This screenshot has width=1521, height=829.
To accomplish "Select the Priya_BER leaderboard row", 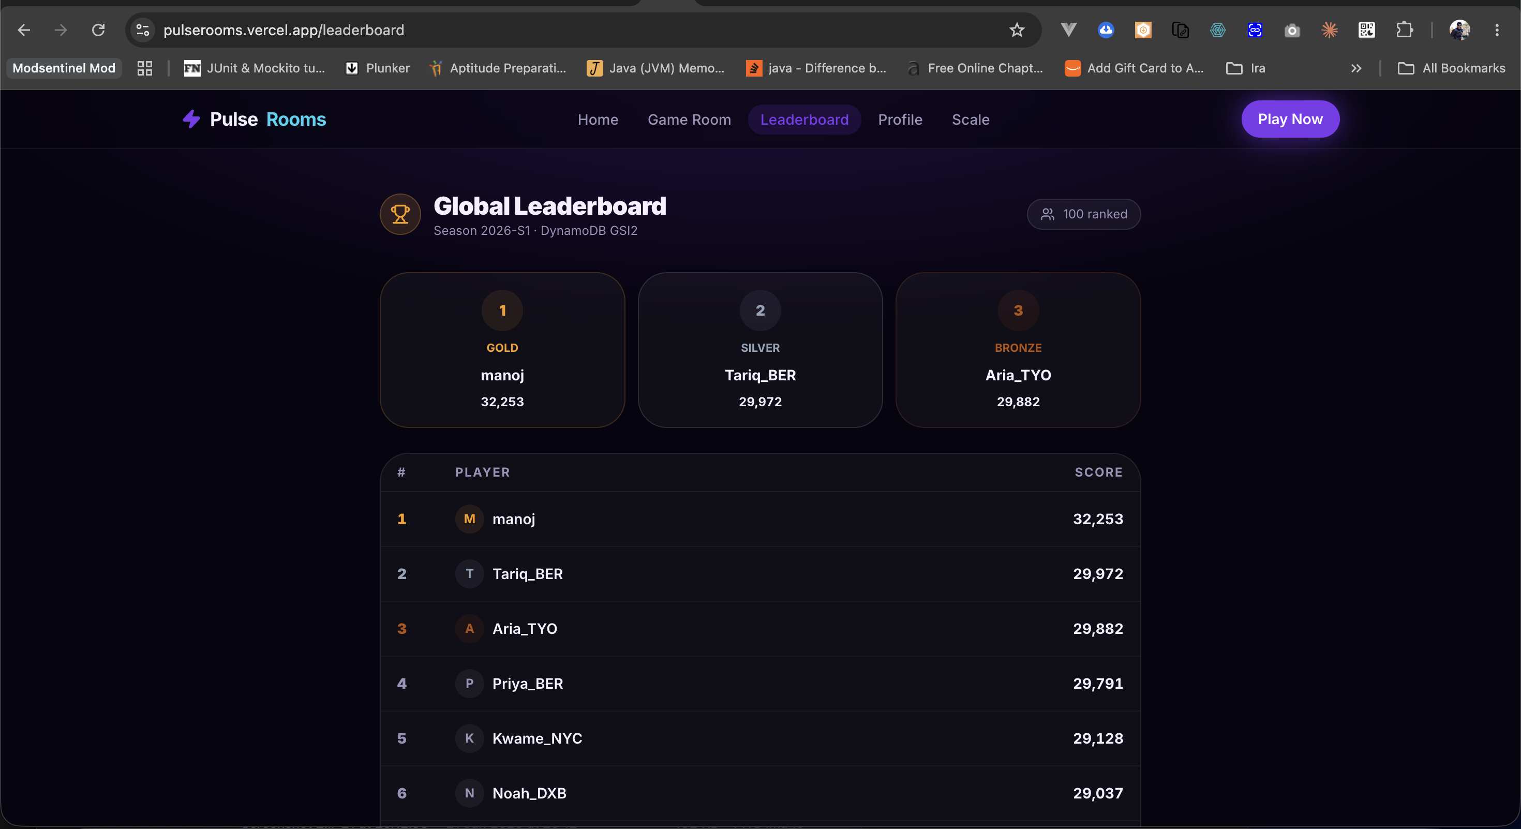I will tap(760, 684).
